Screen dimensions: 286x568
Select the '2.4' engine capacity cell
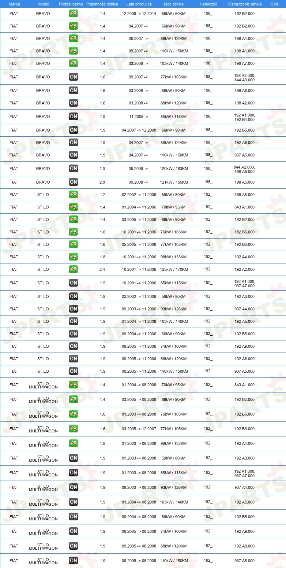tap(102, 269)
